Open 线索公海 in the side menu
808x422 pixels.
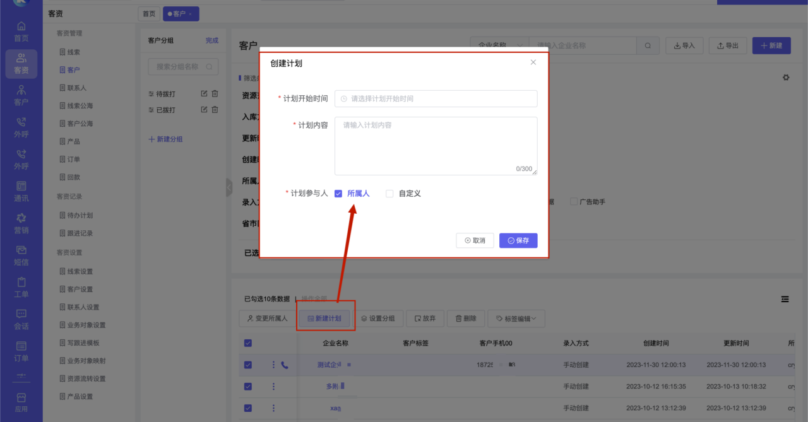[x=80, y=106]
